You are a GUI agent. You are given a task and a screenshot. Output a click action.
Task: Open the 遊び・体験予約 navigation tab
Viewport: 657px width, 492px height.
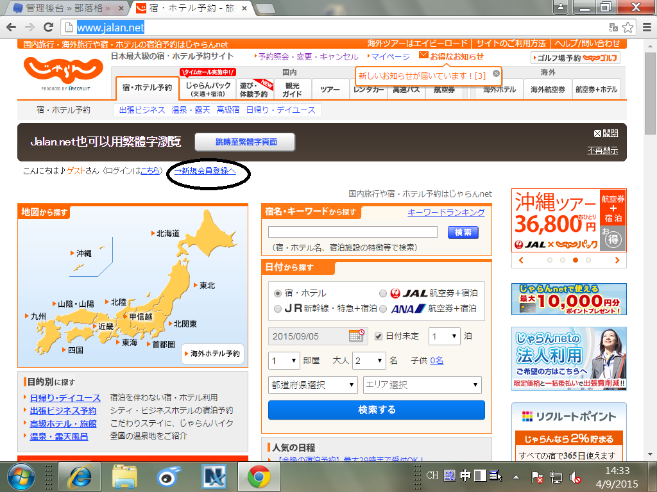[255, 88]
